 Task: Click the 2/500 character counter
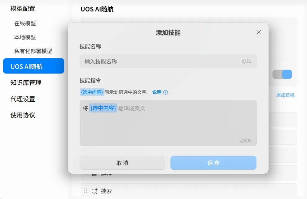tap(245, 141)
